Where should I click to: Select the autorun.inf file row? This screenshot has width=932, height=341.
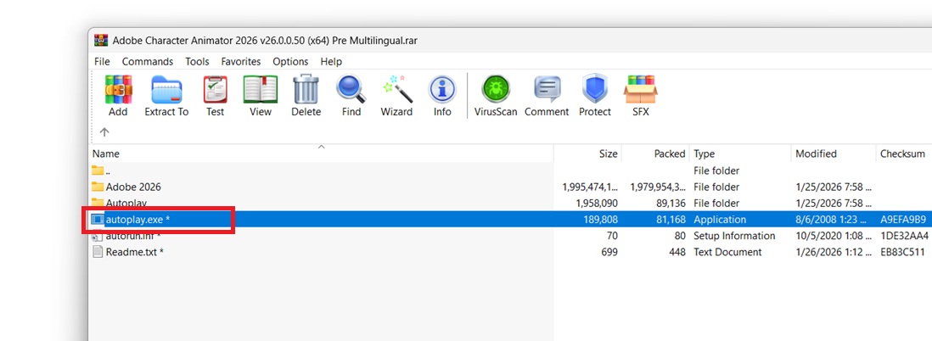click(511, 236)
